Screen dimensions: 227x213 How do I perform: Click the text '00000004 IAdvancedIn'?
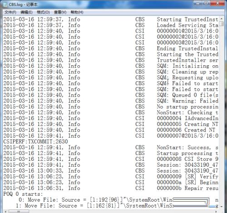[188, 118]
